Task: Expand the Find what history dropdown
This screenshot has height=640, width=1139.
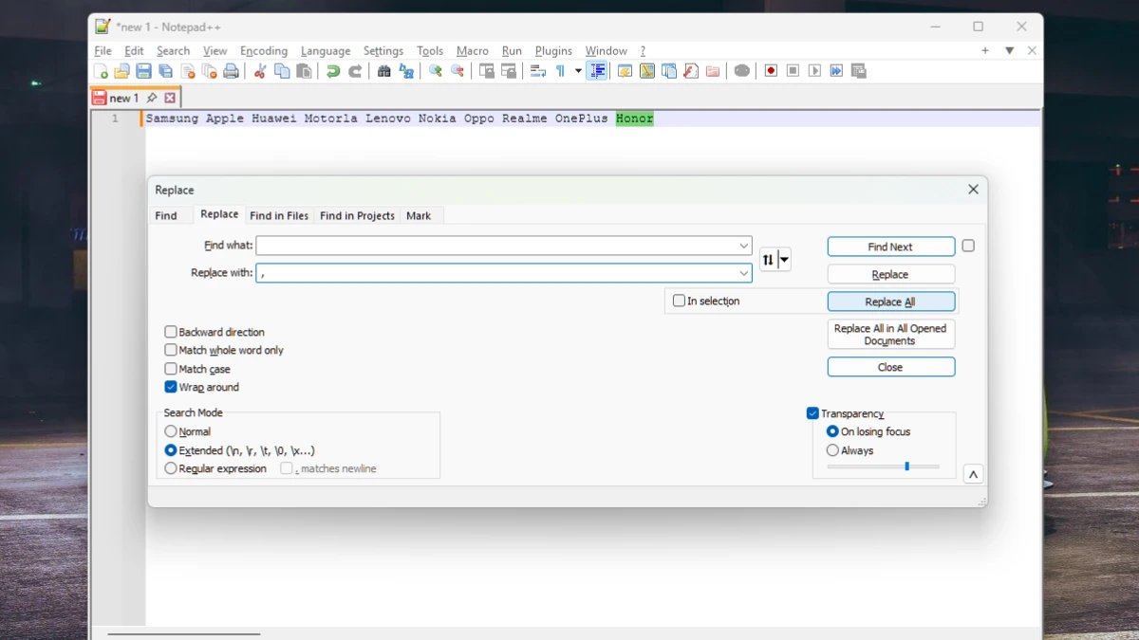Action: tap(744, 246)
